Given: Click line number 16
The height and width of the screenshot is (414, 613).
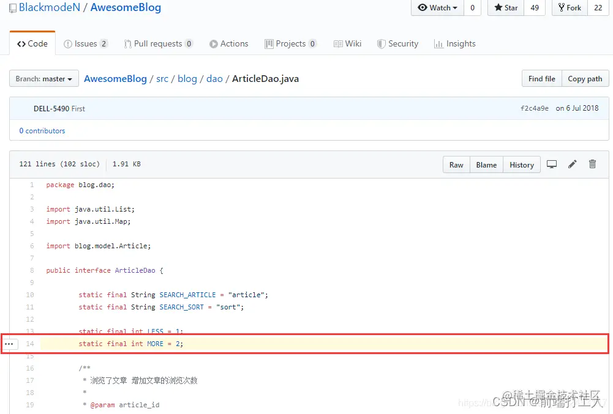Looking at the screenshot, I should (x=30, y=368).
